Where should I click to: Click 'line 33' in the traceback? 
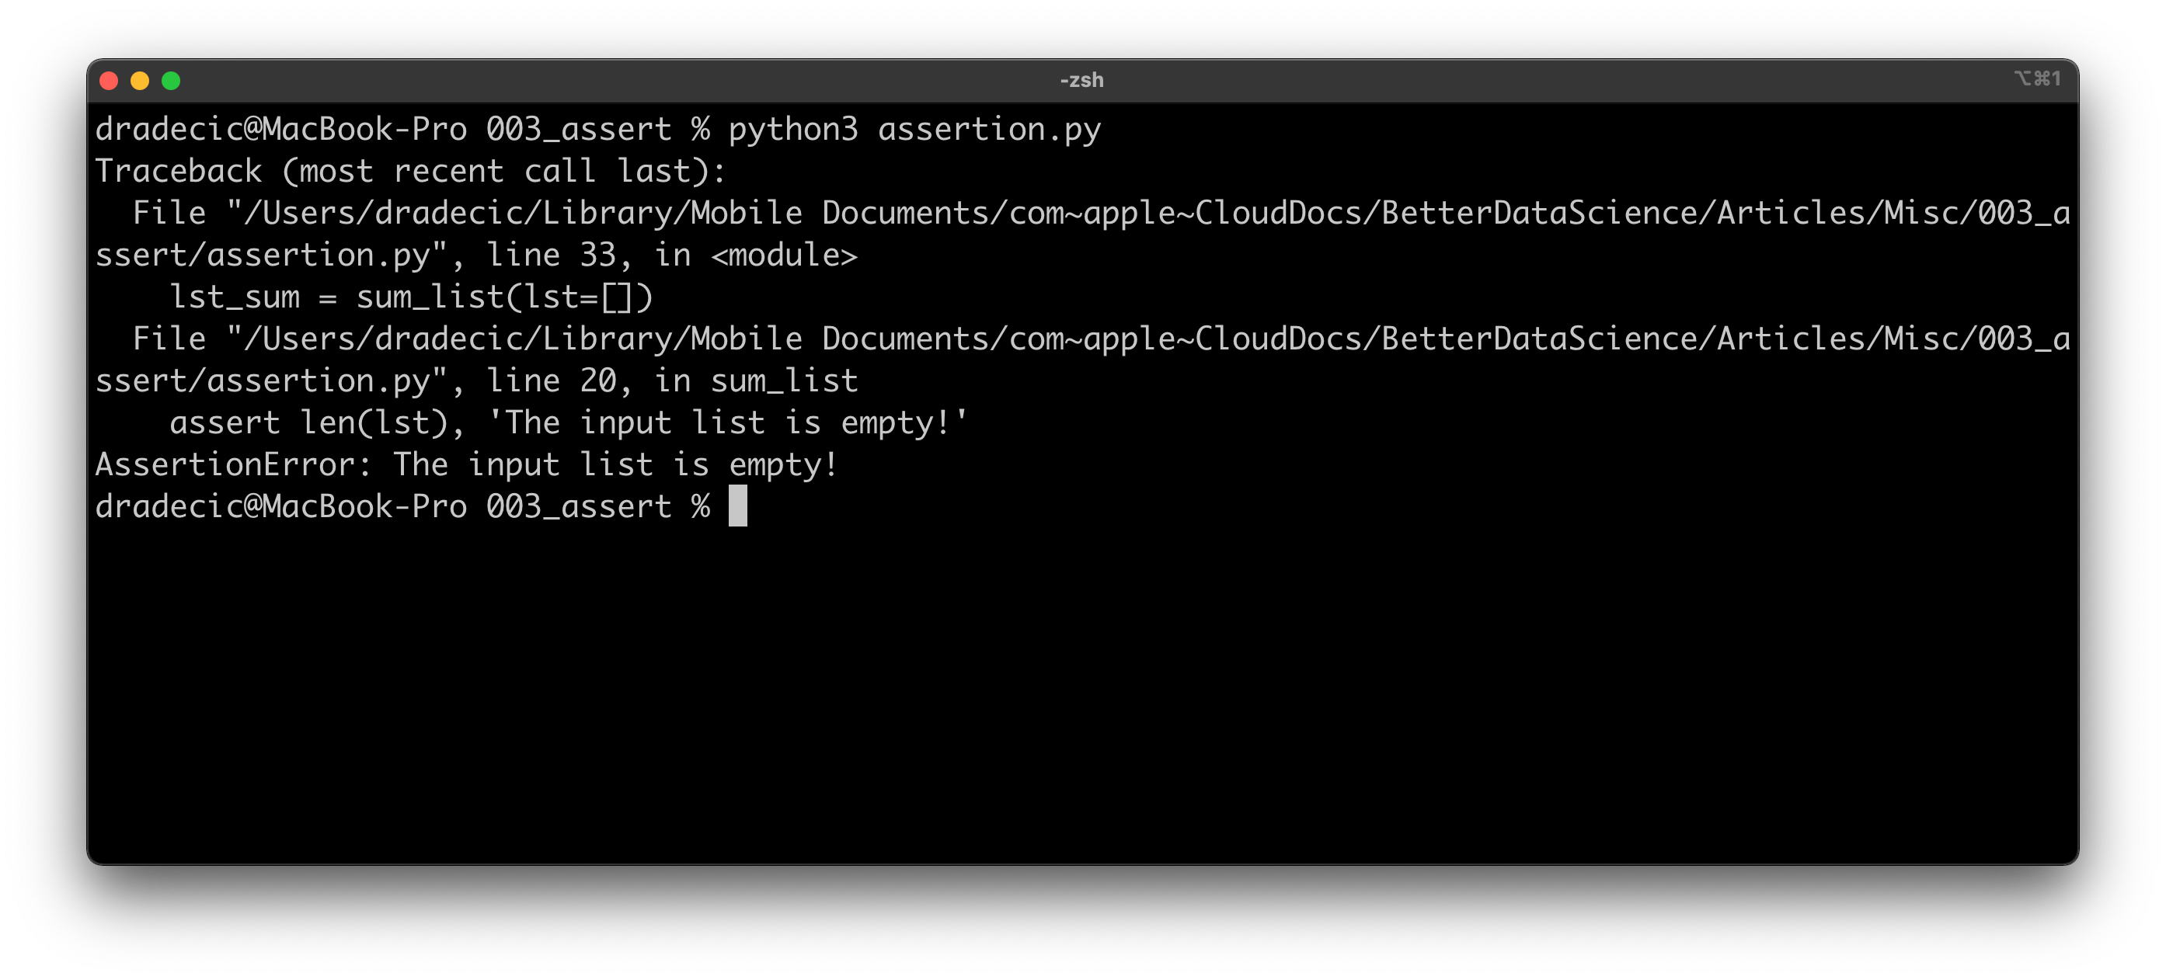(551, 255)
